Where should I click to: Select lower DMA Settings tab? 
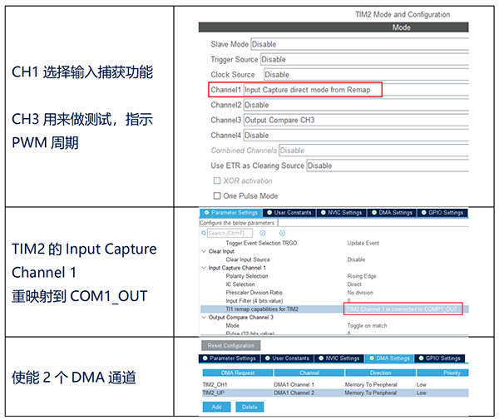click(x=389, y=358)
